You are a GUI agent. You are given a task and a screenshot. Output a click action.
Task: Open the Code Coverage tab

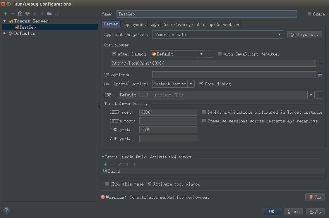pyautogui.click(x=178, y=25)
